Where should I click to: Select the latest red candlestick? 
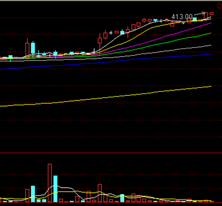(x=211, y=13)
